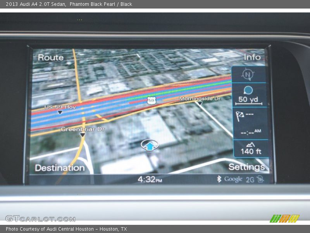Tap the checkered destination flag icon

[239, 116]
